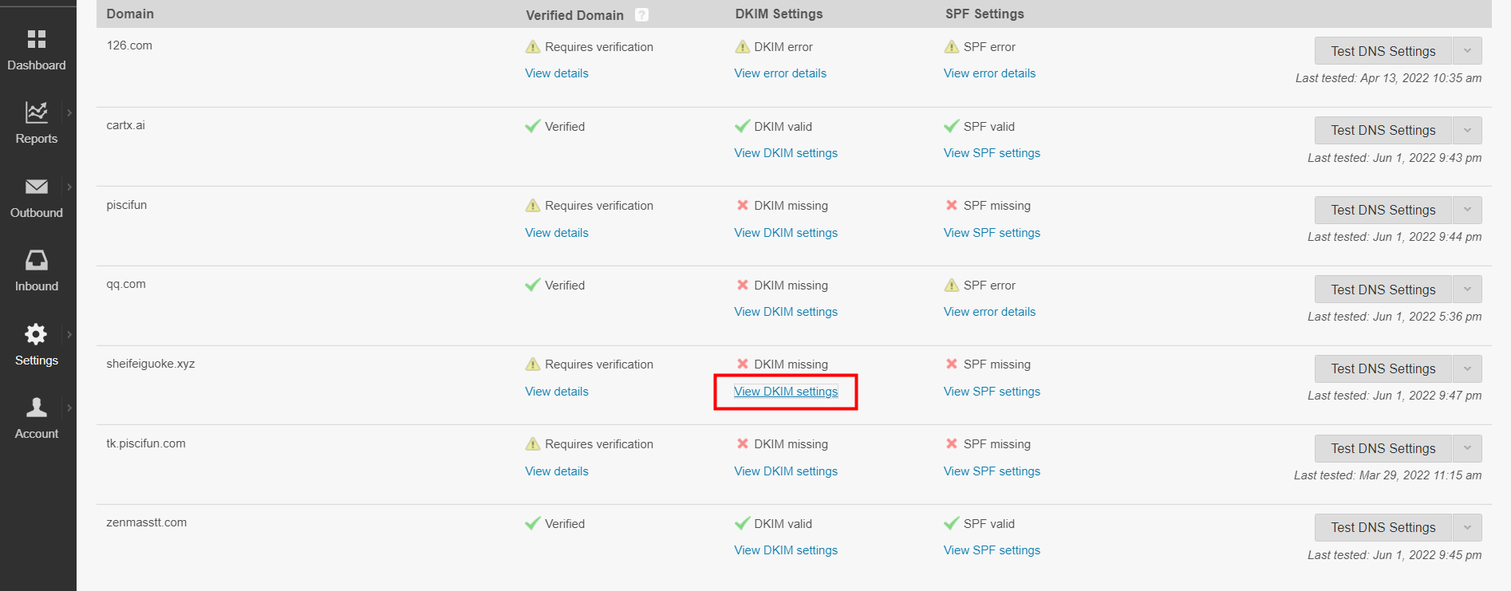Run Test DNS Settings for sheifeiguoke.xyz
The width and height of the screenshot is (1511, 591).
(1383, 368)
